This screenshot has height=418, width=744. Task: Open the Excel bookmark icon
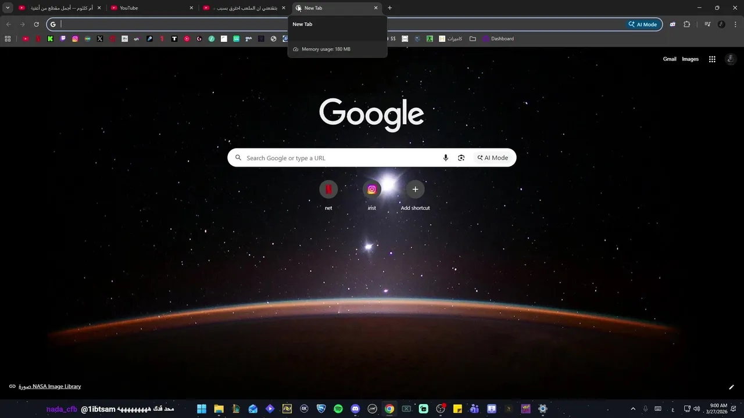[430, 39]
